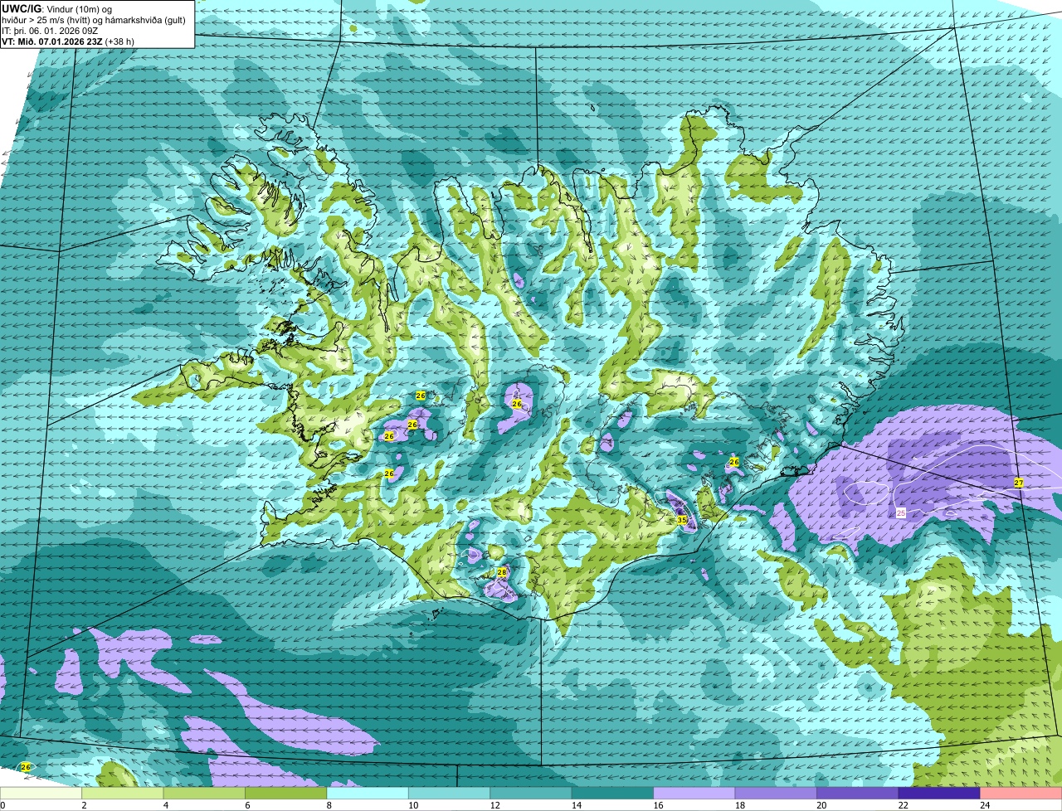Click the yellow 28 max gust label
Screen dimensions: 1062x811
click(x=502, y=572)
